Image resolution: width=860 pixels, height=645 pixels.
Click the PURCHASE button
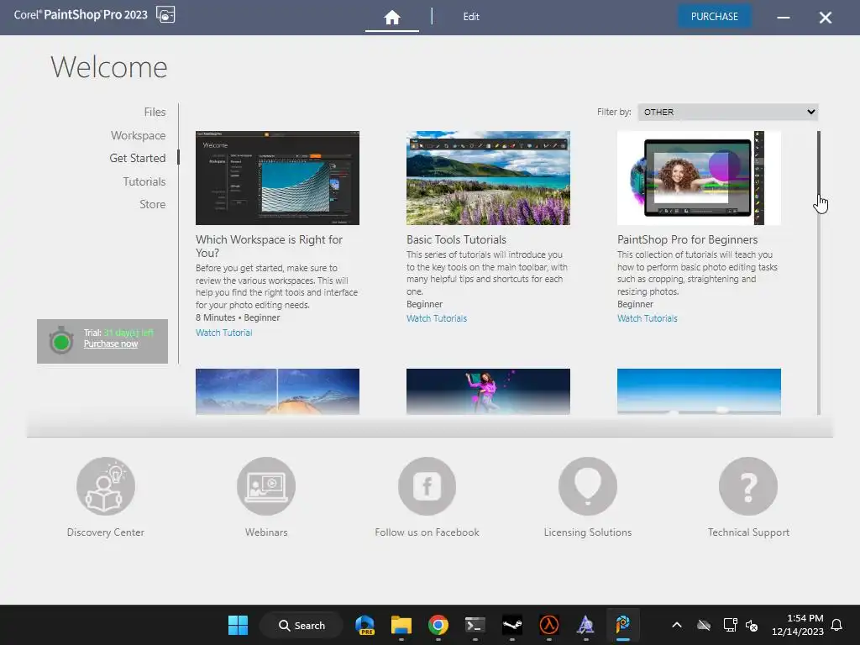[714, 17]
